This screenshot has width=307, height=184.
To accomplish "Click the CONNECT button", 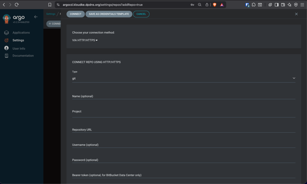I will [x=76, y=14].
